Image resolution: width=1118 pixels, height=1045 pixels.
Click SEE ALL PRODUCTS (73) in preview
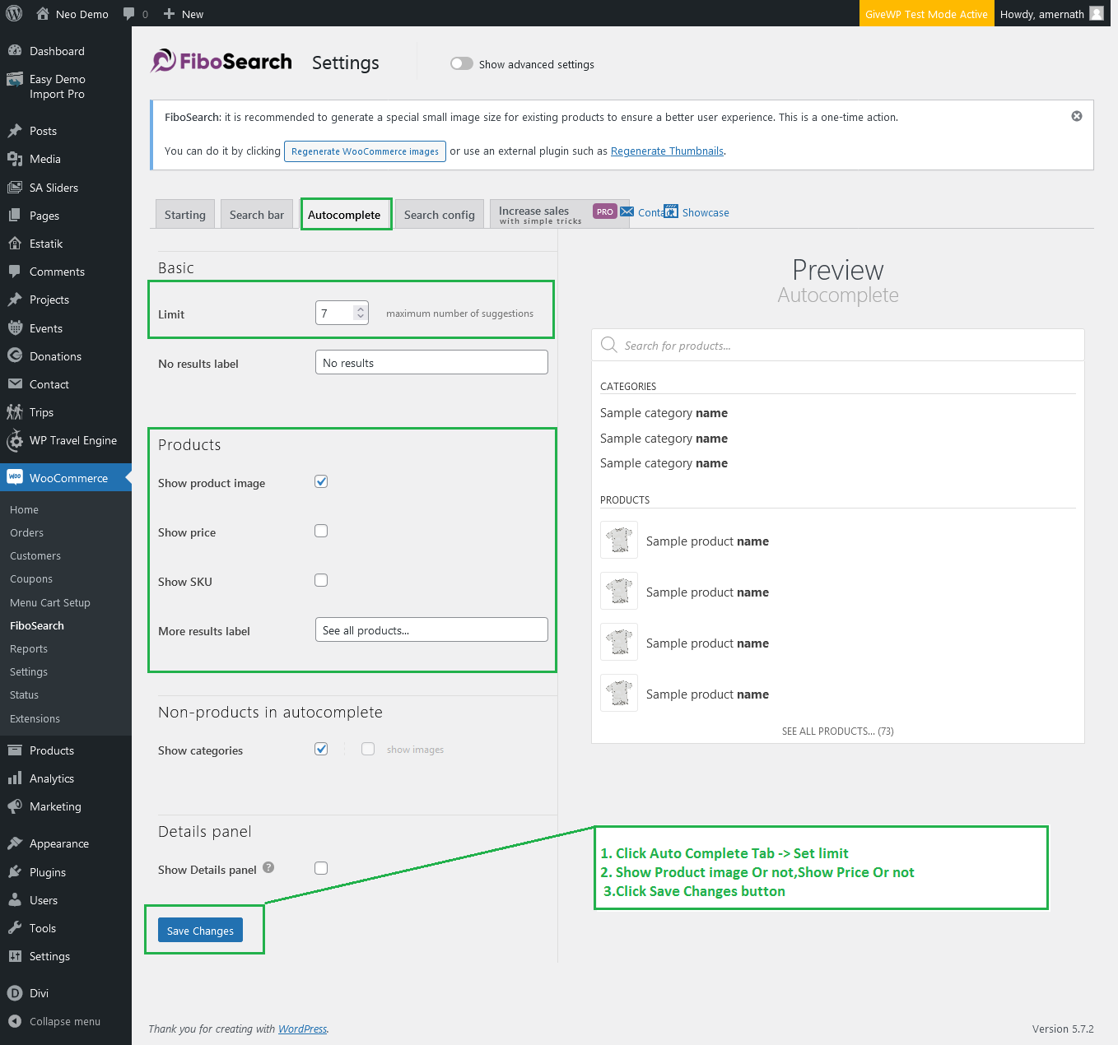[x=838, y=731]
